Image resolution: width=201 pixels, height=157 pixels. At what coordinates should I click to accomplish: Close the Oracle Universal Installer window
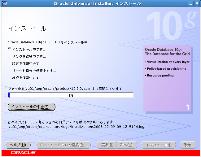pos(197,3)
